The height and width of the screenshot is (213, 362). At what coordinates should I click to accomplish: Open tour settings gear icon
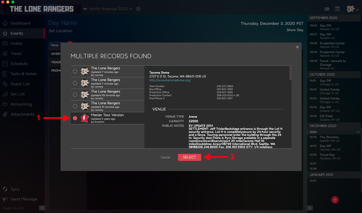(x=138, y=9)
